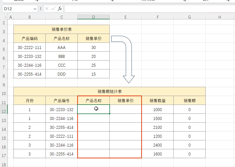Select column E header

coord(126,17)
